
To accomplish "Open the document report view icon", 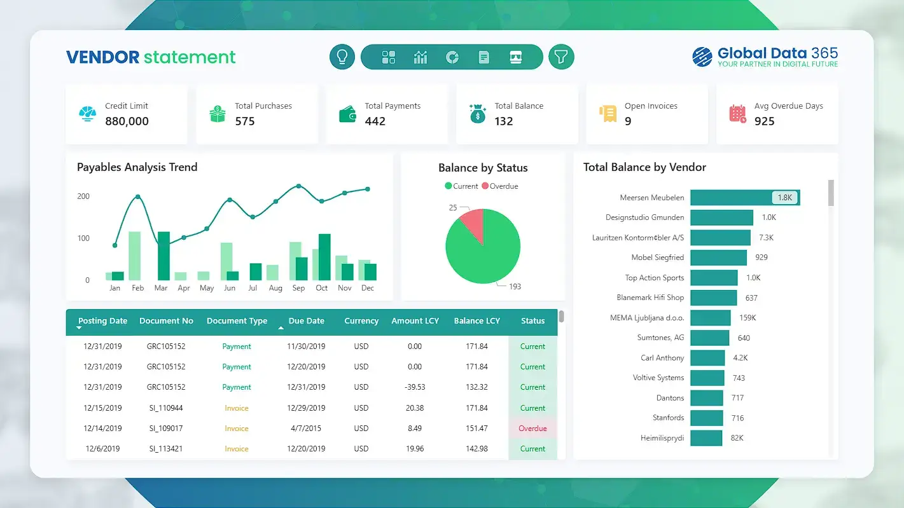I will pos(483,57).
